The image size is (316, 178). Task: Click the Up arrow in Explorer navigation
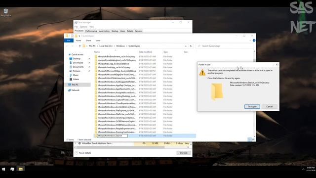pyautogui.click(x=80, y=46)
